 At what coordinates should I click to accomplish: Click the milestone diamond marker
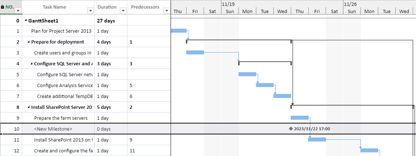tap(291, 129)
